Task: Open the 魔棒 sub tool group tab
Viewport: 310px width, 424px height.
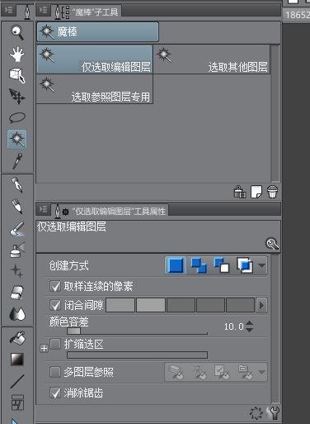Action: click(x=97, y=31)
